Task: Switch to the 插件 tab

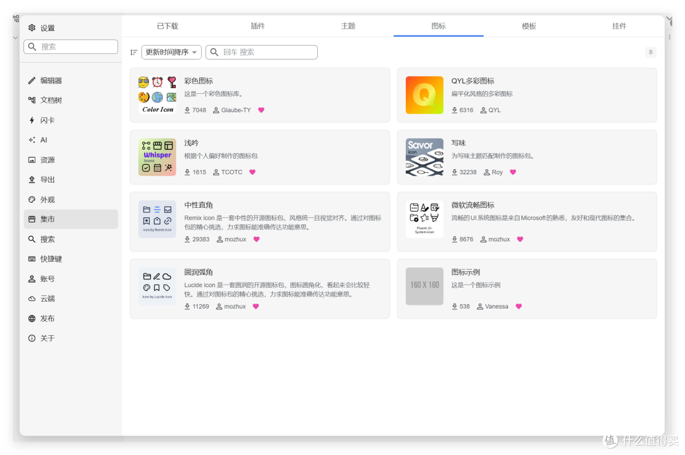Action: (258, 26)
